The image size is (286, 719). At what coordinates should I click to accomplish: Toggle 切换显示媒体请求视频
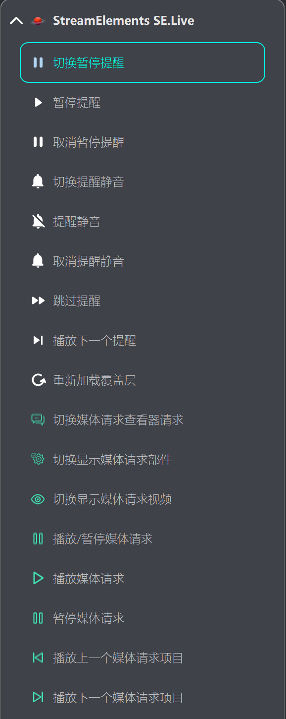[x=112, y=499]
